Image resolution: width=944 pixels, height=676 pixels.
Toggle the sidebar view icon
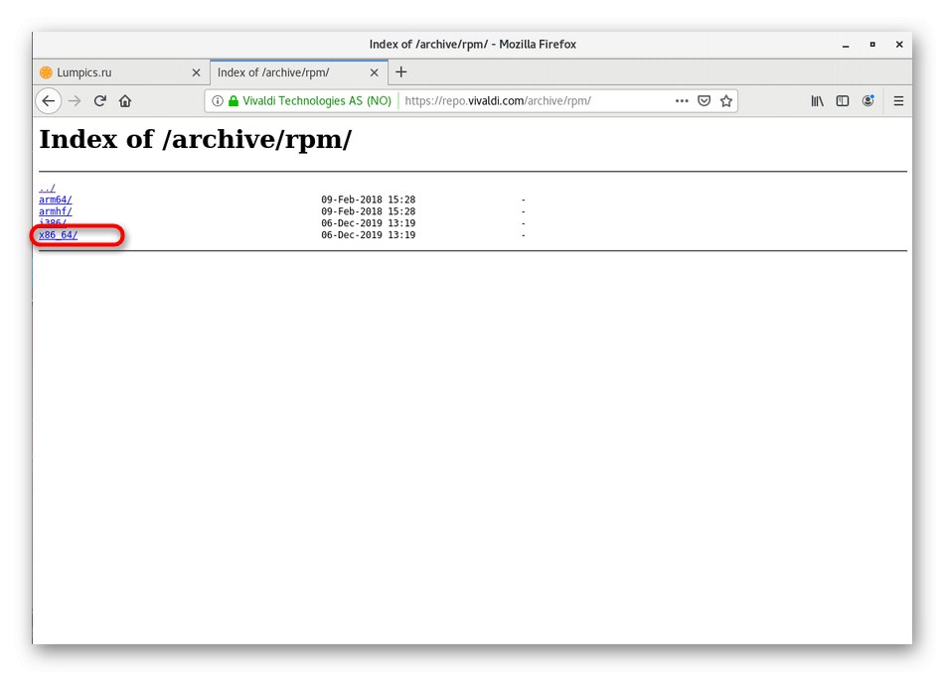(x=843, y=101)
